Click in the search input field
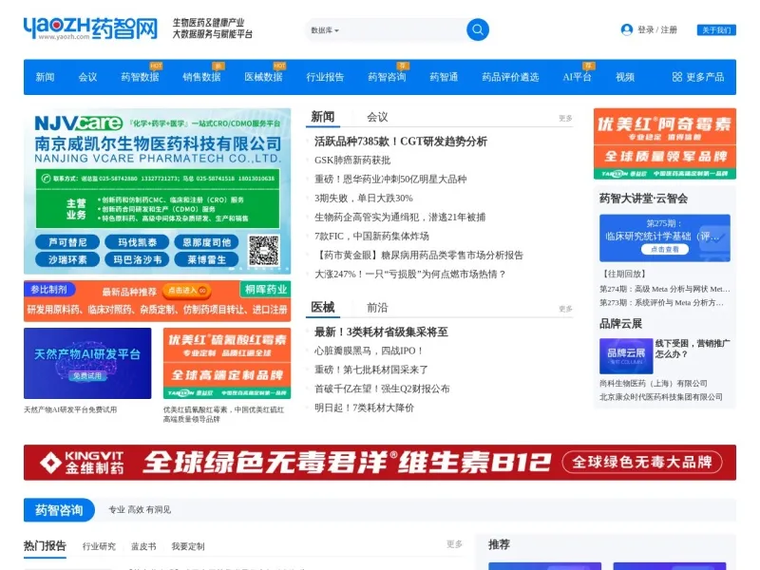This screenshot has width=760, height=570. click(402, 30)
